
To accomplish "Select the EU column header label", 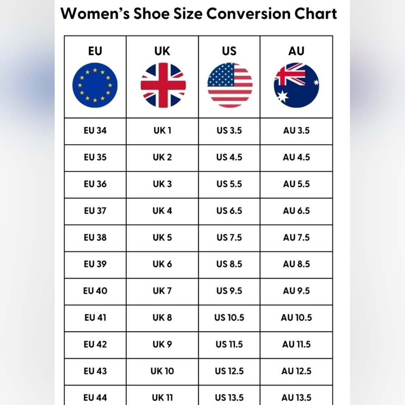I will coord(95,51).
